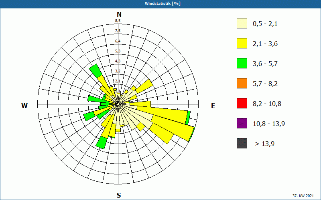Click the center of the wind rose

coord(118,104)
